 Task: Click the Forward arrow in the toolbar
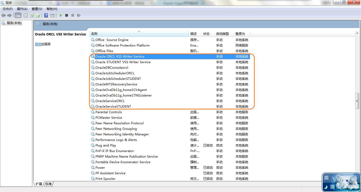[10, 15]
